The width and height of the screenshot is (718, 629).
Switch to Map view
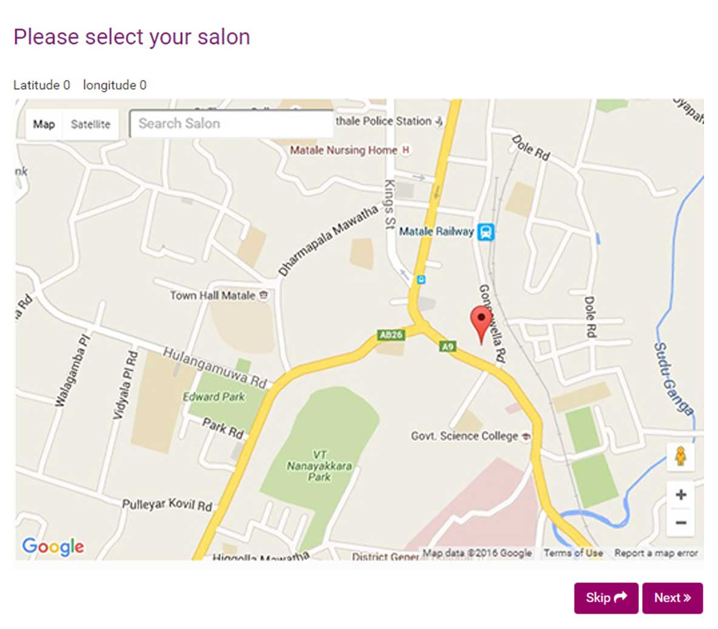click(44, 124)
